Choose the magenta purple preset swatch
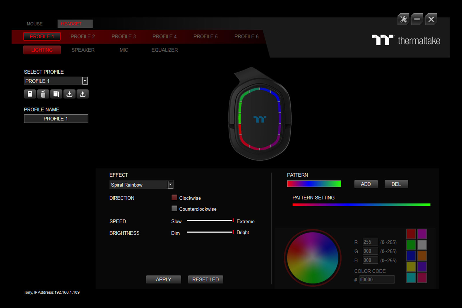The width and height of the screenshot is (462, 308). [x=422, y=234]
